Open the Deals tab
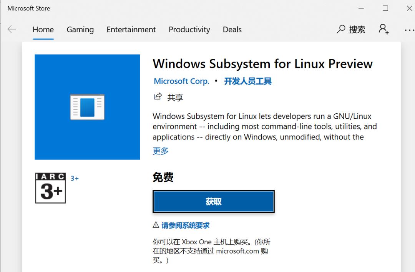 coord(232,29)
